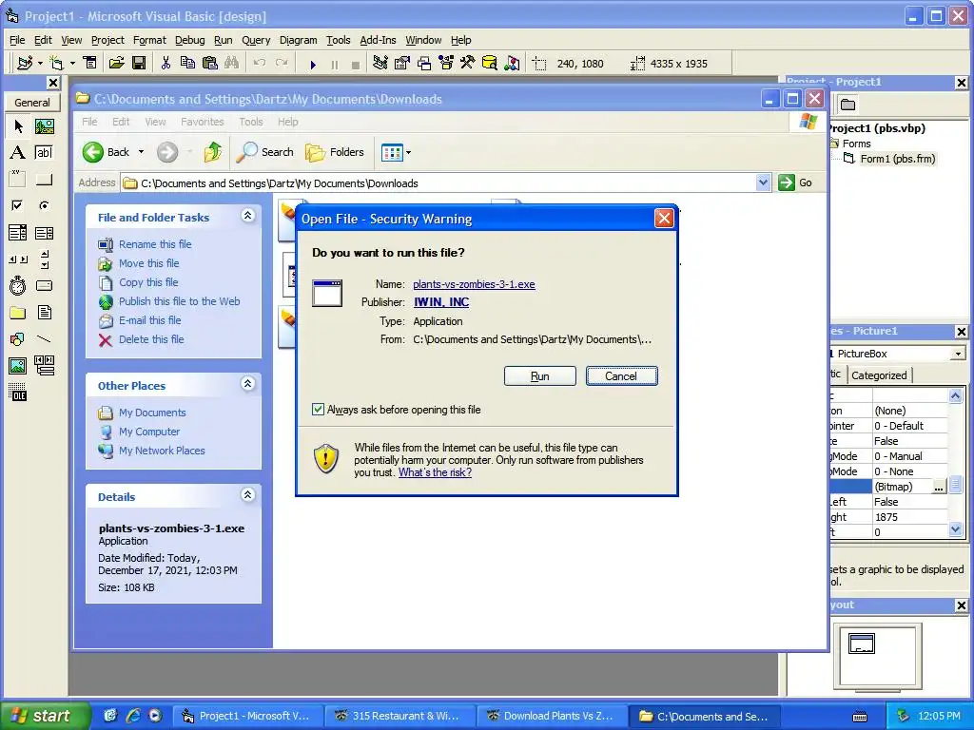
Task: Select the Timer control tool
Action: (18, 285)
